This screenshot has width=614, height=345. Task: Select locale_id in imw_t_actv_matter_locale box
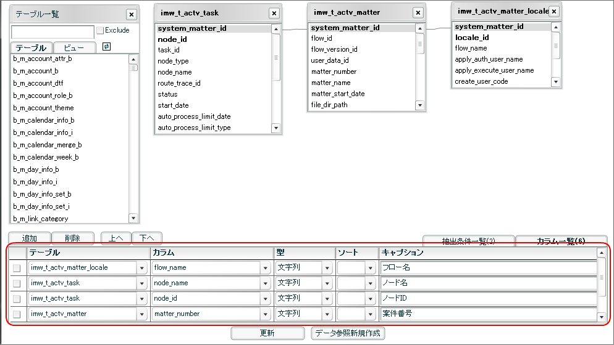click(x=472, y=38)
